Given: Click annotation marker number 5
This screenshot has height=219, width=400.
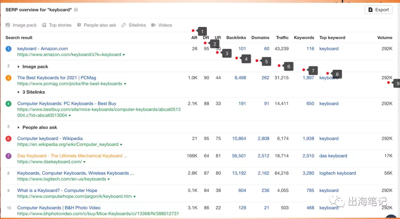Looking at the screenshot, I should click(266, 62).
